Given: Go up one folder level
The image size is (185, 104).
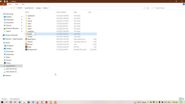Looking at the screenshot, I should click(11, 8).
